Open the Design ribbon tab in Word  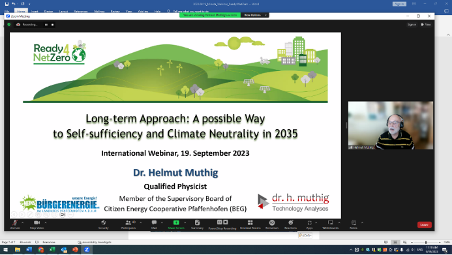48,12
